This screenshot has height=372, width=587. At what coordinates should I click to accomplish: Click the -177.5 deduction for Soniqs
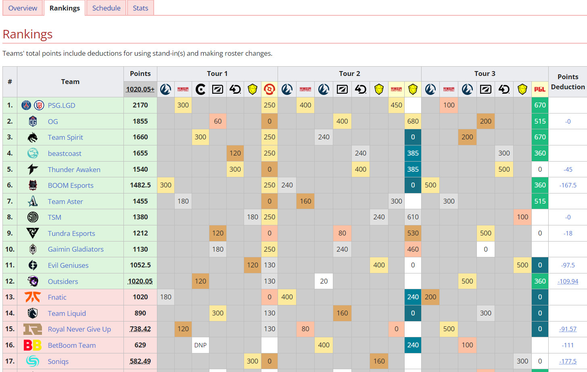pyautogui.click(x=568, y=361)
